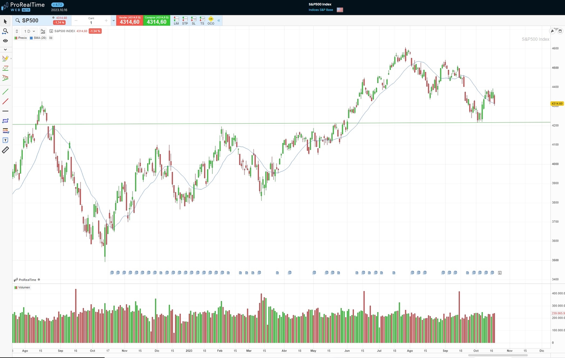Select the ruler measurement tool
This screenshot has height=358, width=565.
[5, 150]
